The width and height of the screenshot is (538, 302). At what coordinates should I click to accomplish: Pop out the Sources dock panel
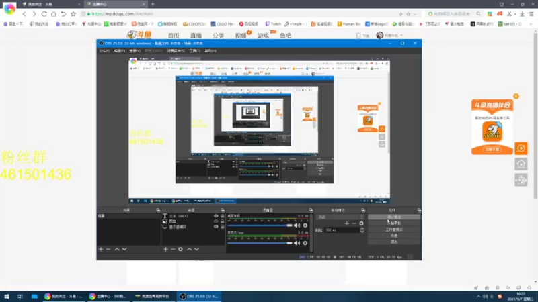click(x=223, y=210)
